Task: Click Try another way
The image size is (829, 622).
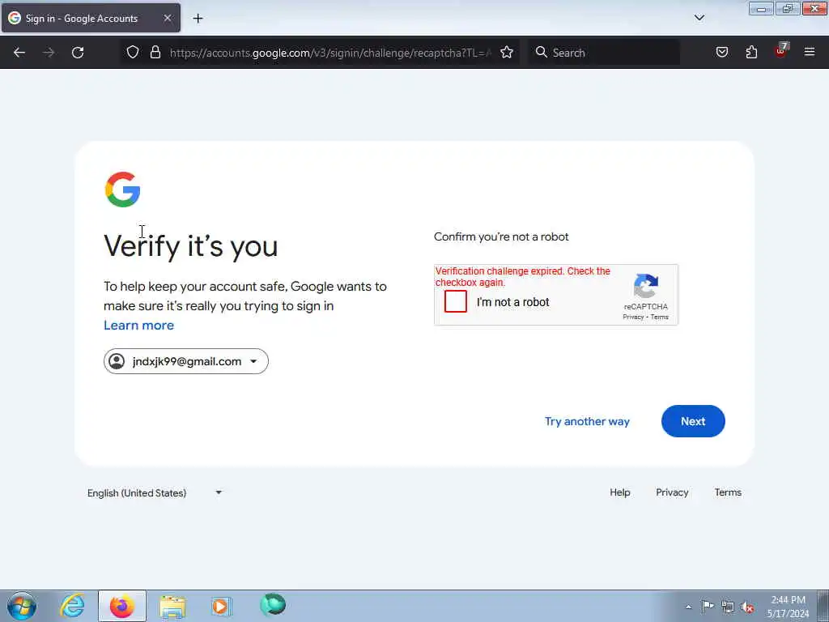Action: [x=587, y=421]
